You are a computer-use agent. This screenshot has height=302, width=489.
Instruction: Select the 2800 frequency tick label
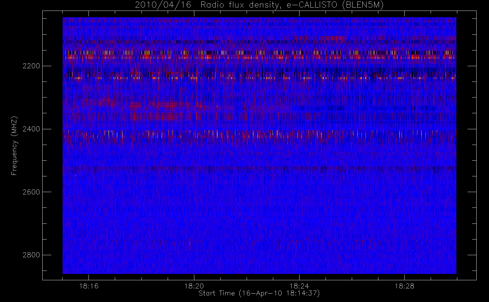[31, 255]
